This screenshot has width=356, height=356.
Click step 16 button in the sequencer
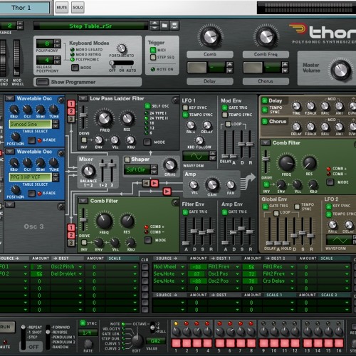tap(339, 343)
